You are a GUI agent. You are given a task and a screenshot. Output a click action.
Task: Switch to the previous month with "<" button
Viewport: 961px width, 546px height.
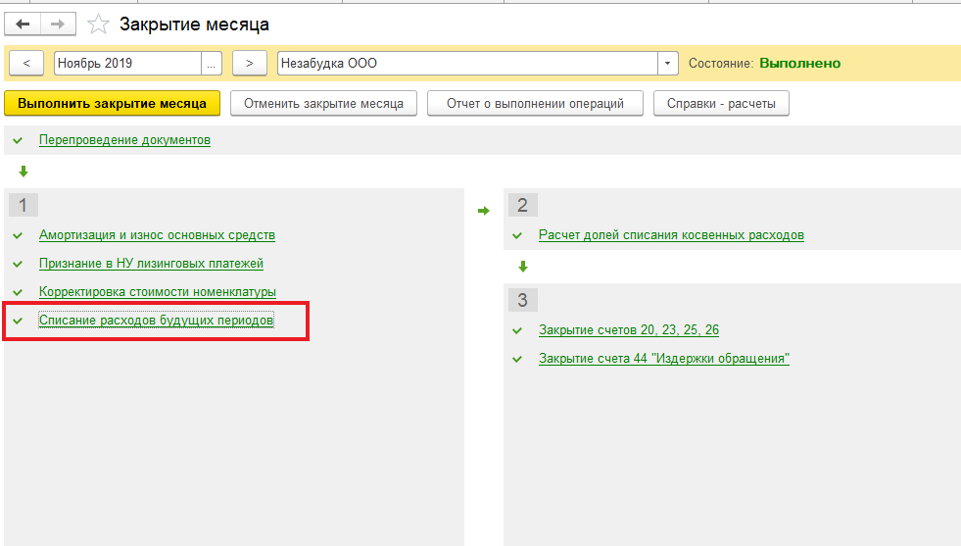[26, 63]
